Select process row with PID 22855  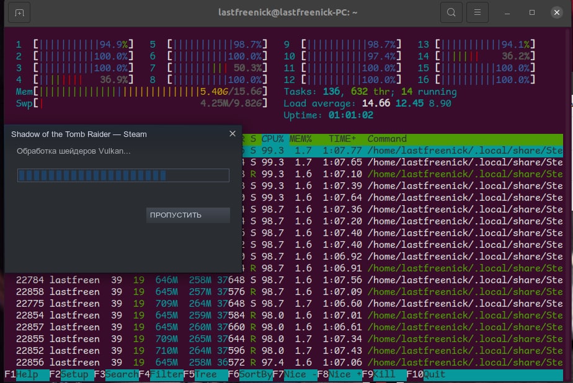click(289, 339)
